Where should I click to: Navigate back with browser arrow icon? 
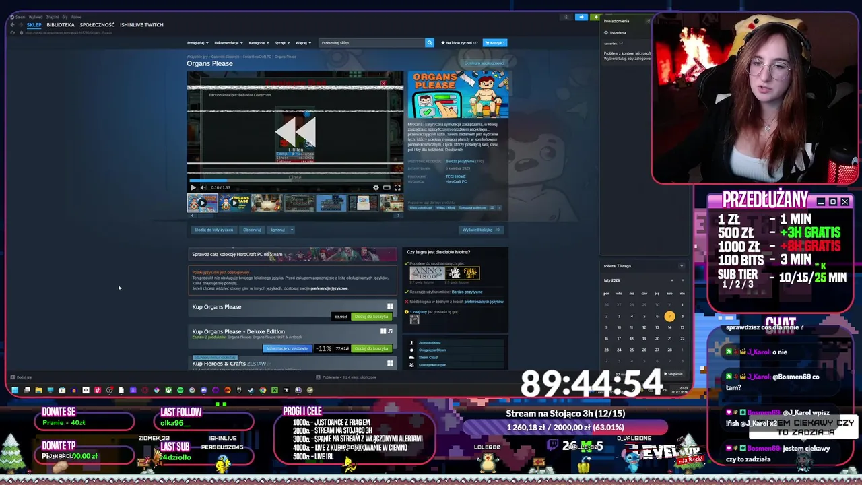12,24
